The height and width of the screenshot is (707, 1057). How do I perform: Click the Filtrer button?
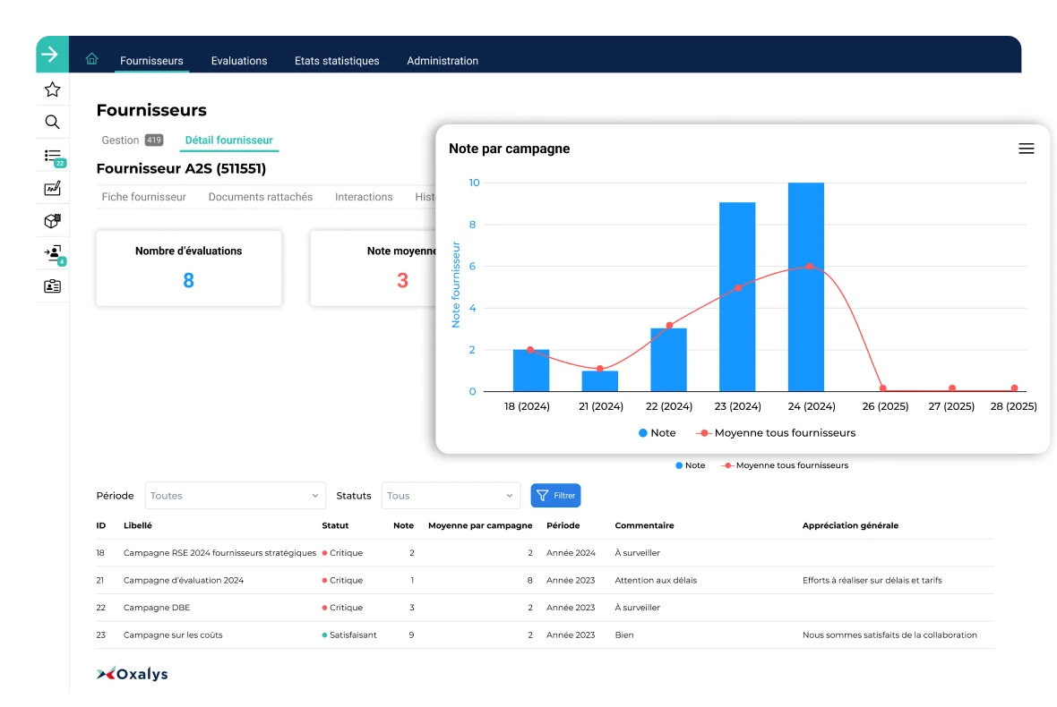point(555,496)
